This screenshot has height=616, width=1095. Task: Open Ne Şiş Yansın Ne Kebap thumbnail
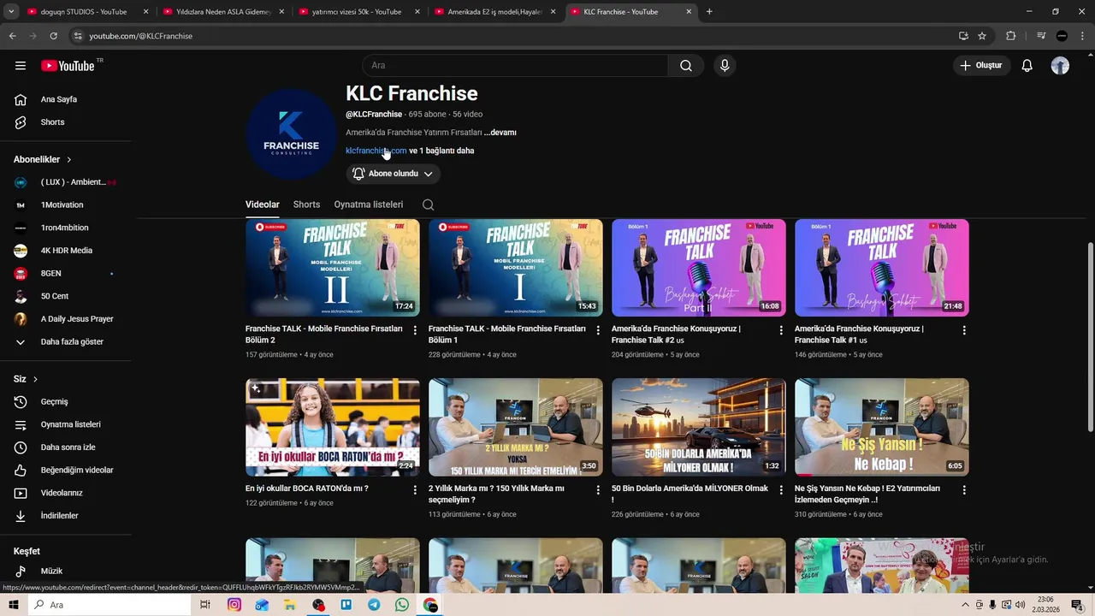(x=882, y=428)
